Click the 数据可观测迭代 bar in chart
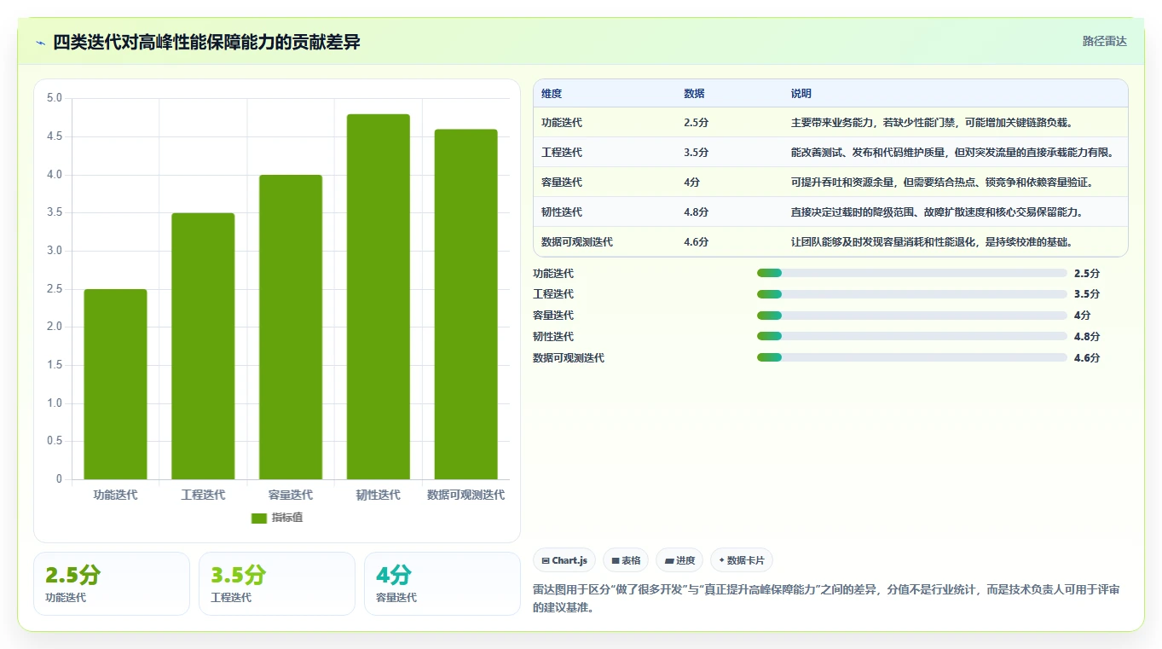This screenshot has height=649, width=1162. pos(465,304)
